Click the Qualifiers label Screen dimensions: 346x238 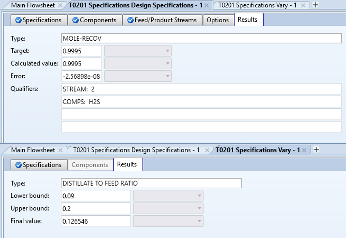pyautogui.click(x=24, y=89)
